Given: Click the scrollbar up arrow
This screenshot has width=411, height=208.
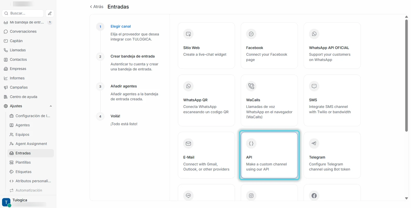Looking at the screenshot, I should (x=406, y=17).
